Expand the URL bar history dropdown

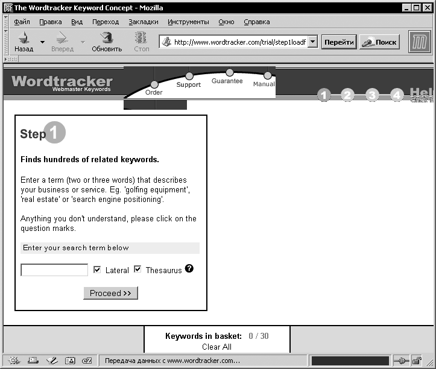(313, 42)
